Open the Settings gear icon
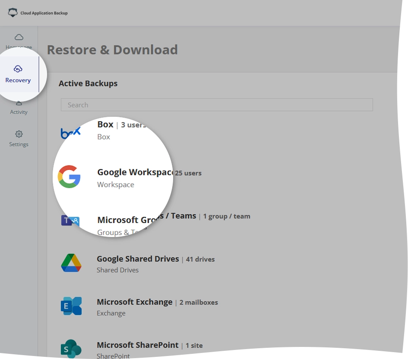The image size is (408, 359). [19, 134]
